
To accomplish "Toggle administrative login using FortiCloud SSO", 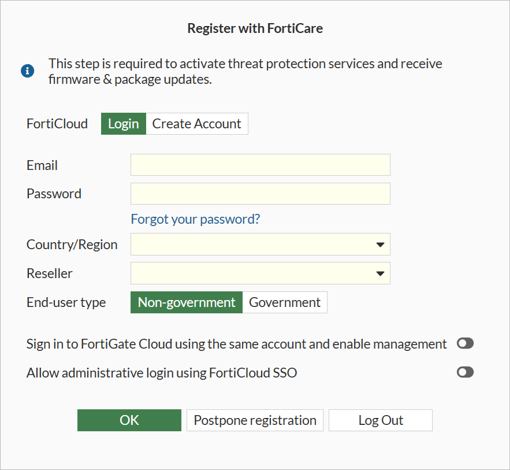I will pyautogui.click(x=465, y=372).
